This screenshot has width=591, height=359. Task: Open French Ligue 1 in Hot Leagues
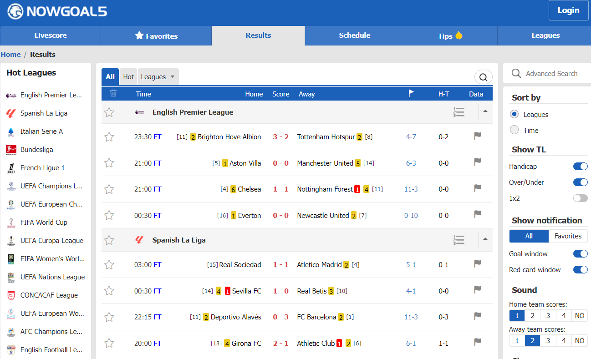point(42,168)
